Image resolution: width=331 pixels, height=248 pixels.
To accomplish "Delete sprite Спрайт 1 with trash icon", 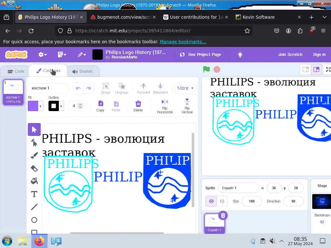I will click(x=223, y=215).
